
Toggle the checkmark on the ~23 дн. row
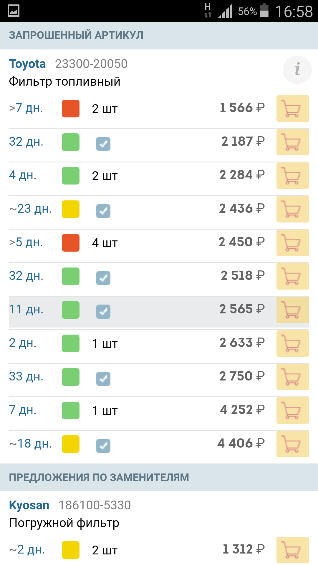[103, 211]
